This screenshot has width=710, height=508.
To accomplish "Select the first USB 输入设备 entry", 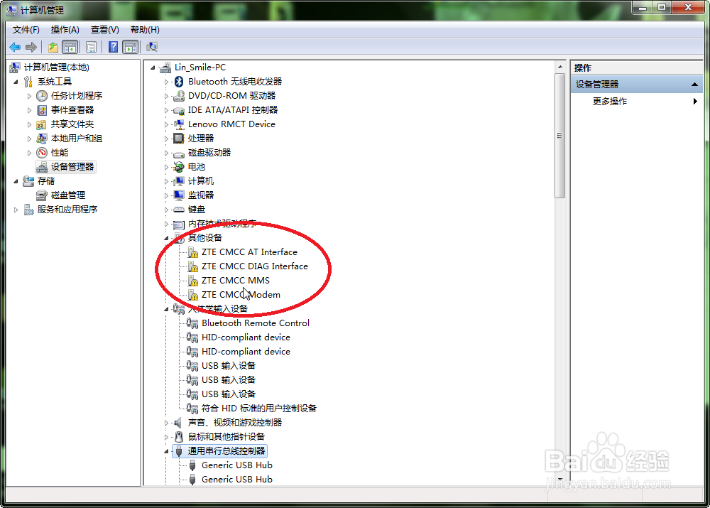I will click(x=229, y=366).
